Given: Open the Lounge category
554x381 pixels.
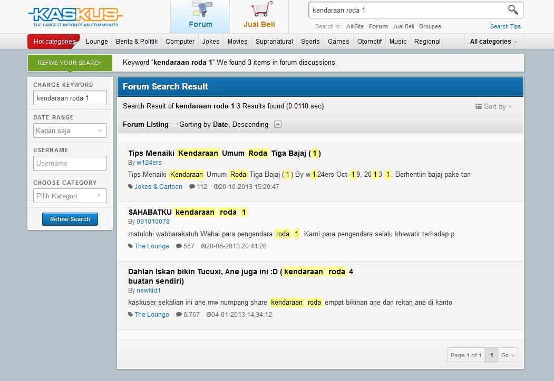Looking at the screenshot, I should pos(97,42).
